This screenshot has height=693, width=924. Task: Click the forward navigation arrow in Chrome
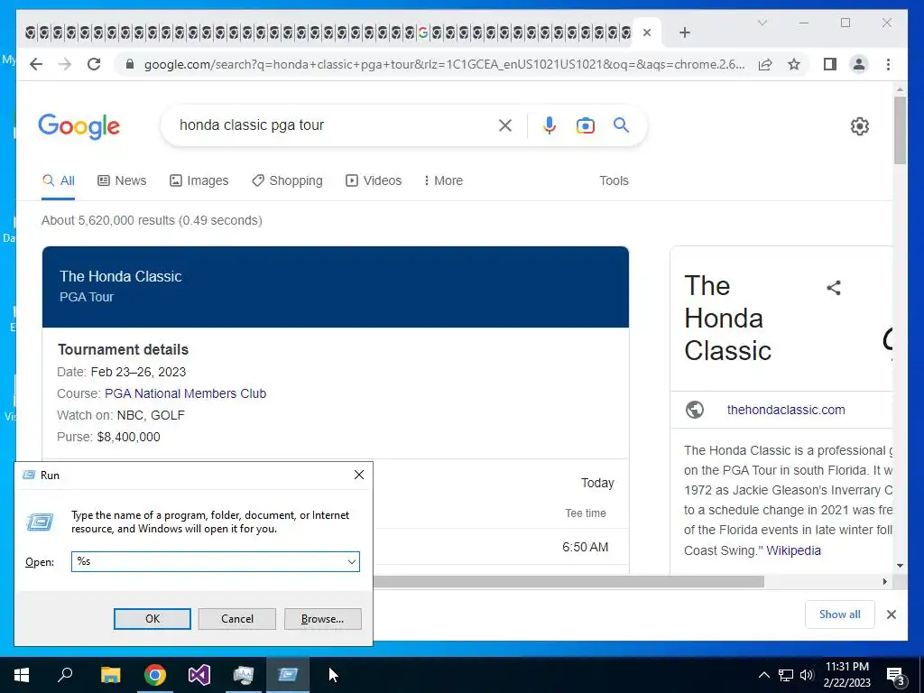[65, 64]
